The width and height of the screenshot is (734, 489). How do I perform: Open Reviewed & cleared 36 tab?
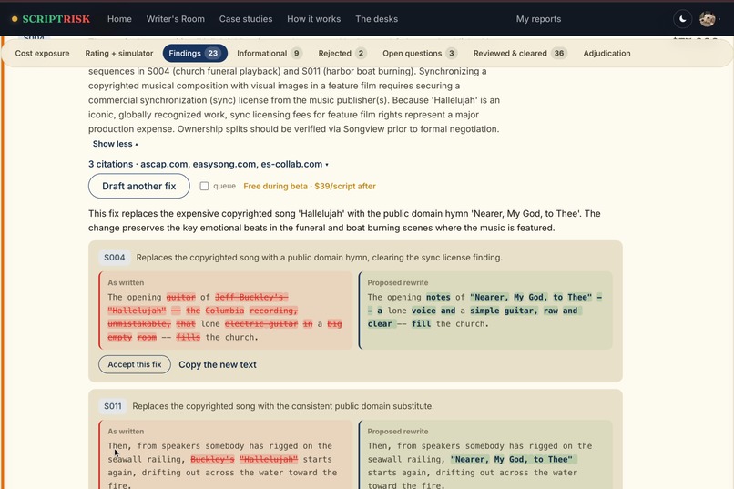[x=520, y=54]
